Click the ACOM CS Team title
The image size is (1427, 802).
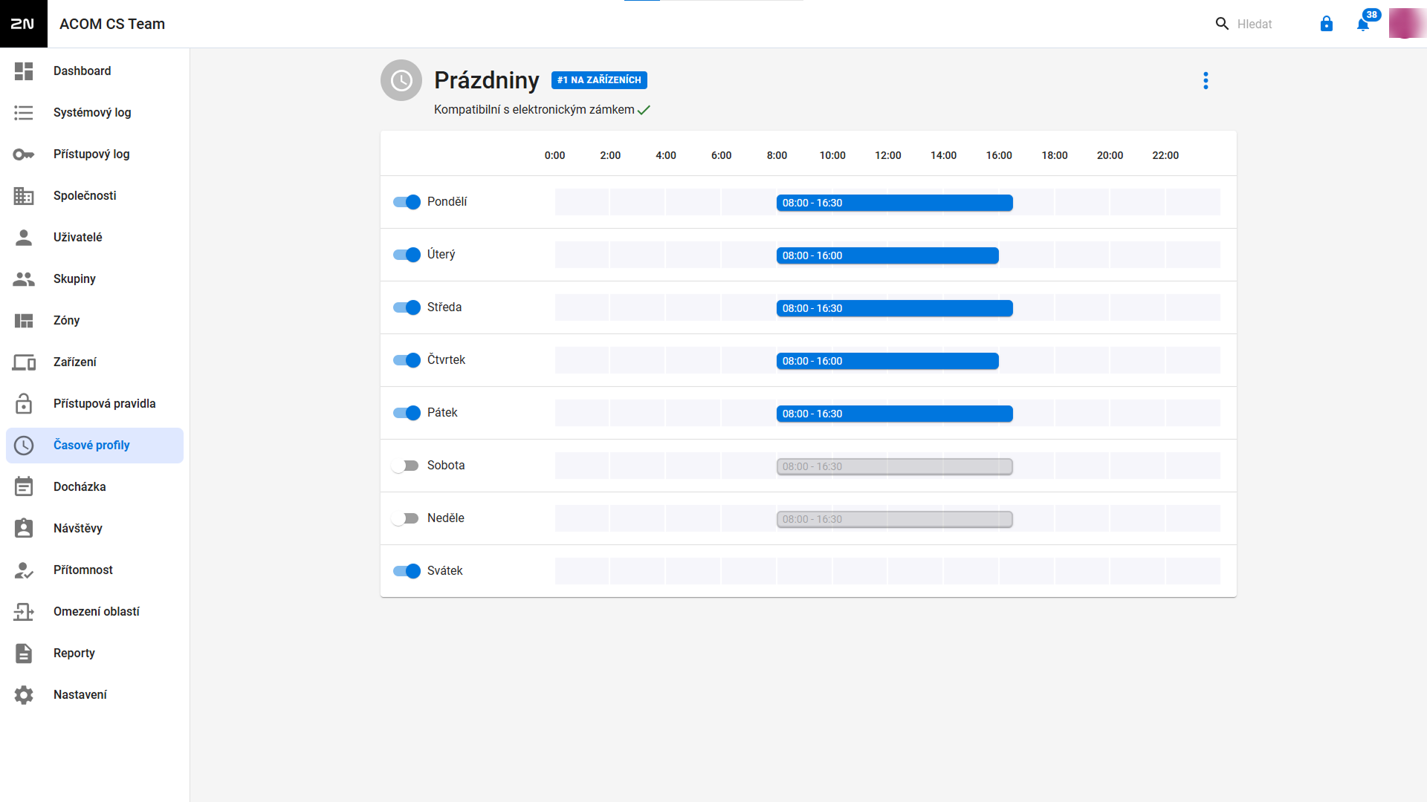pyautogui.click(x=112, y=24)
